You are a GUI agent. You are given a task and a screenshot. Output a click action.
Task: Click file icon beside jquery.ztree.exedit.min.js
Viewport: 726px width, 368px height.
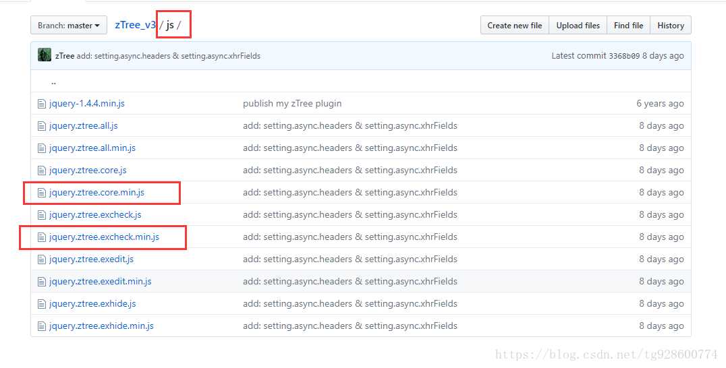pyautogui.click(x=42, y=282)
